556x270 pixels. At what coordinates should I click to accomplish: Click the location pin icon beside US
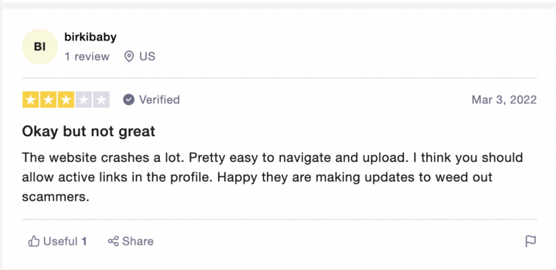point(129,56)
